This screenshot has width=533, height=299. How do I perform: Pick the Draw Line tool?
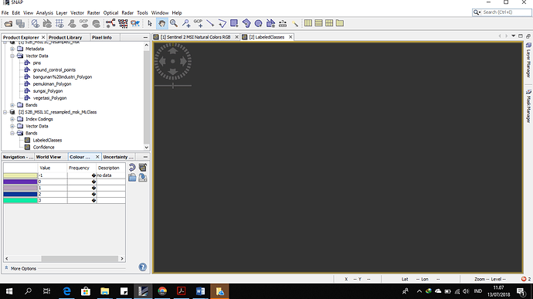point(210,23)
